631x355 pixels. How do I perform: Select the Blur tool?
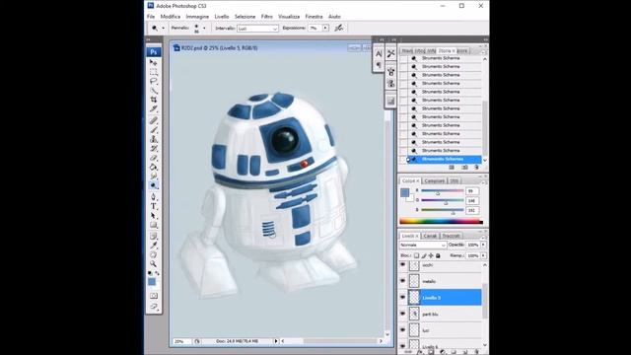pos(154,177)
